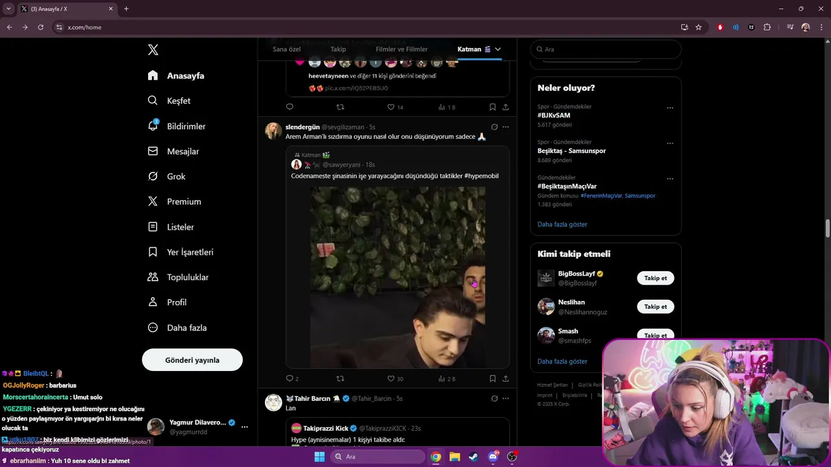Viewport: 831px width, 467px height.
Task: Open the tab search dropdown in Chrome
Action: (8, 9)
